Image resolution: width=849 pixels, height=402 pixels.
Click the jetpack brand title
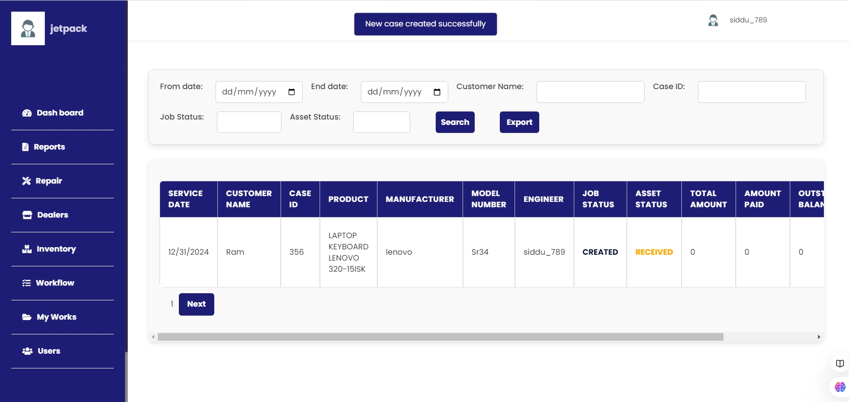point(69,29)
